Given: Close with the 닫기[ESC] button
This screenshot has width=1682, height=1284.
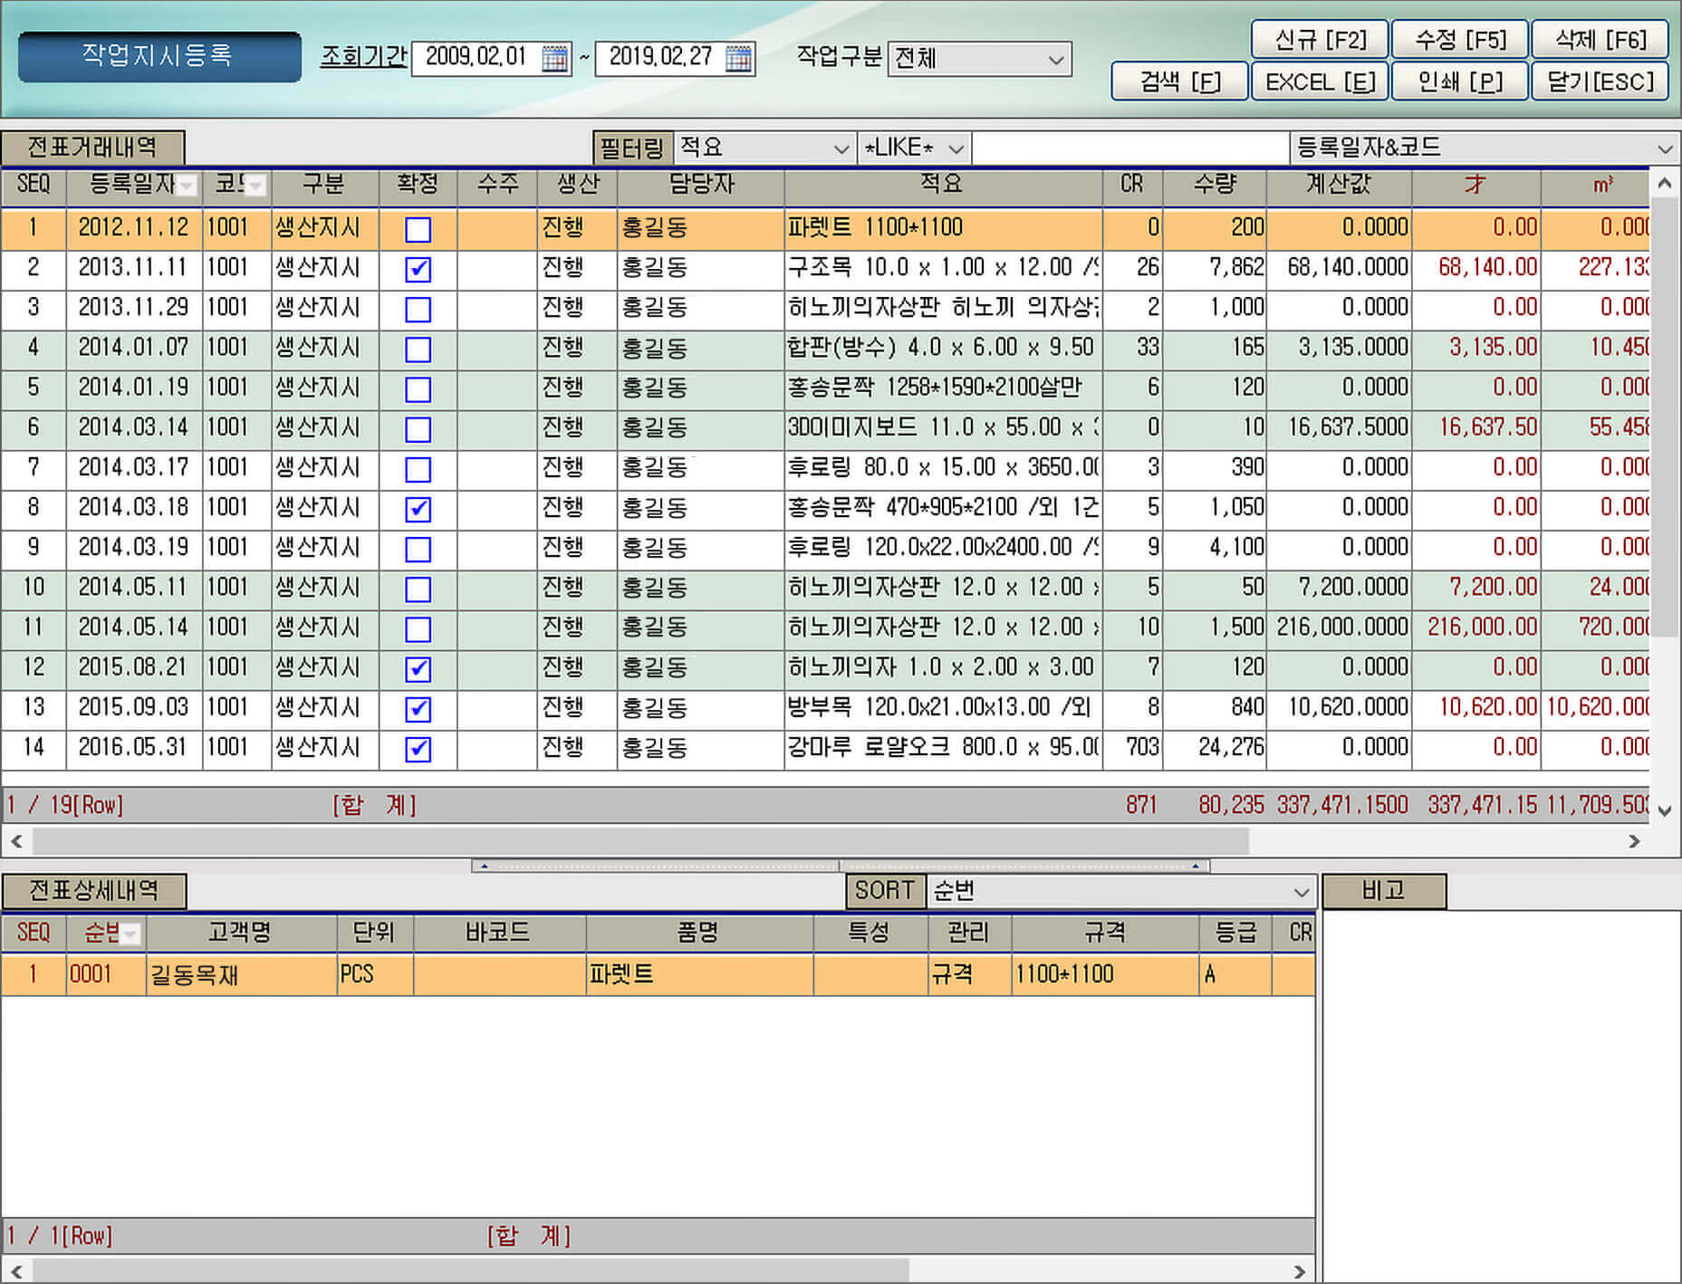Looking at the screenshot, I should coord(1600,81).
